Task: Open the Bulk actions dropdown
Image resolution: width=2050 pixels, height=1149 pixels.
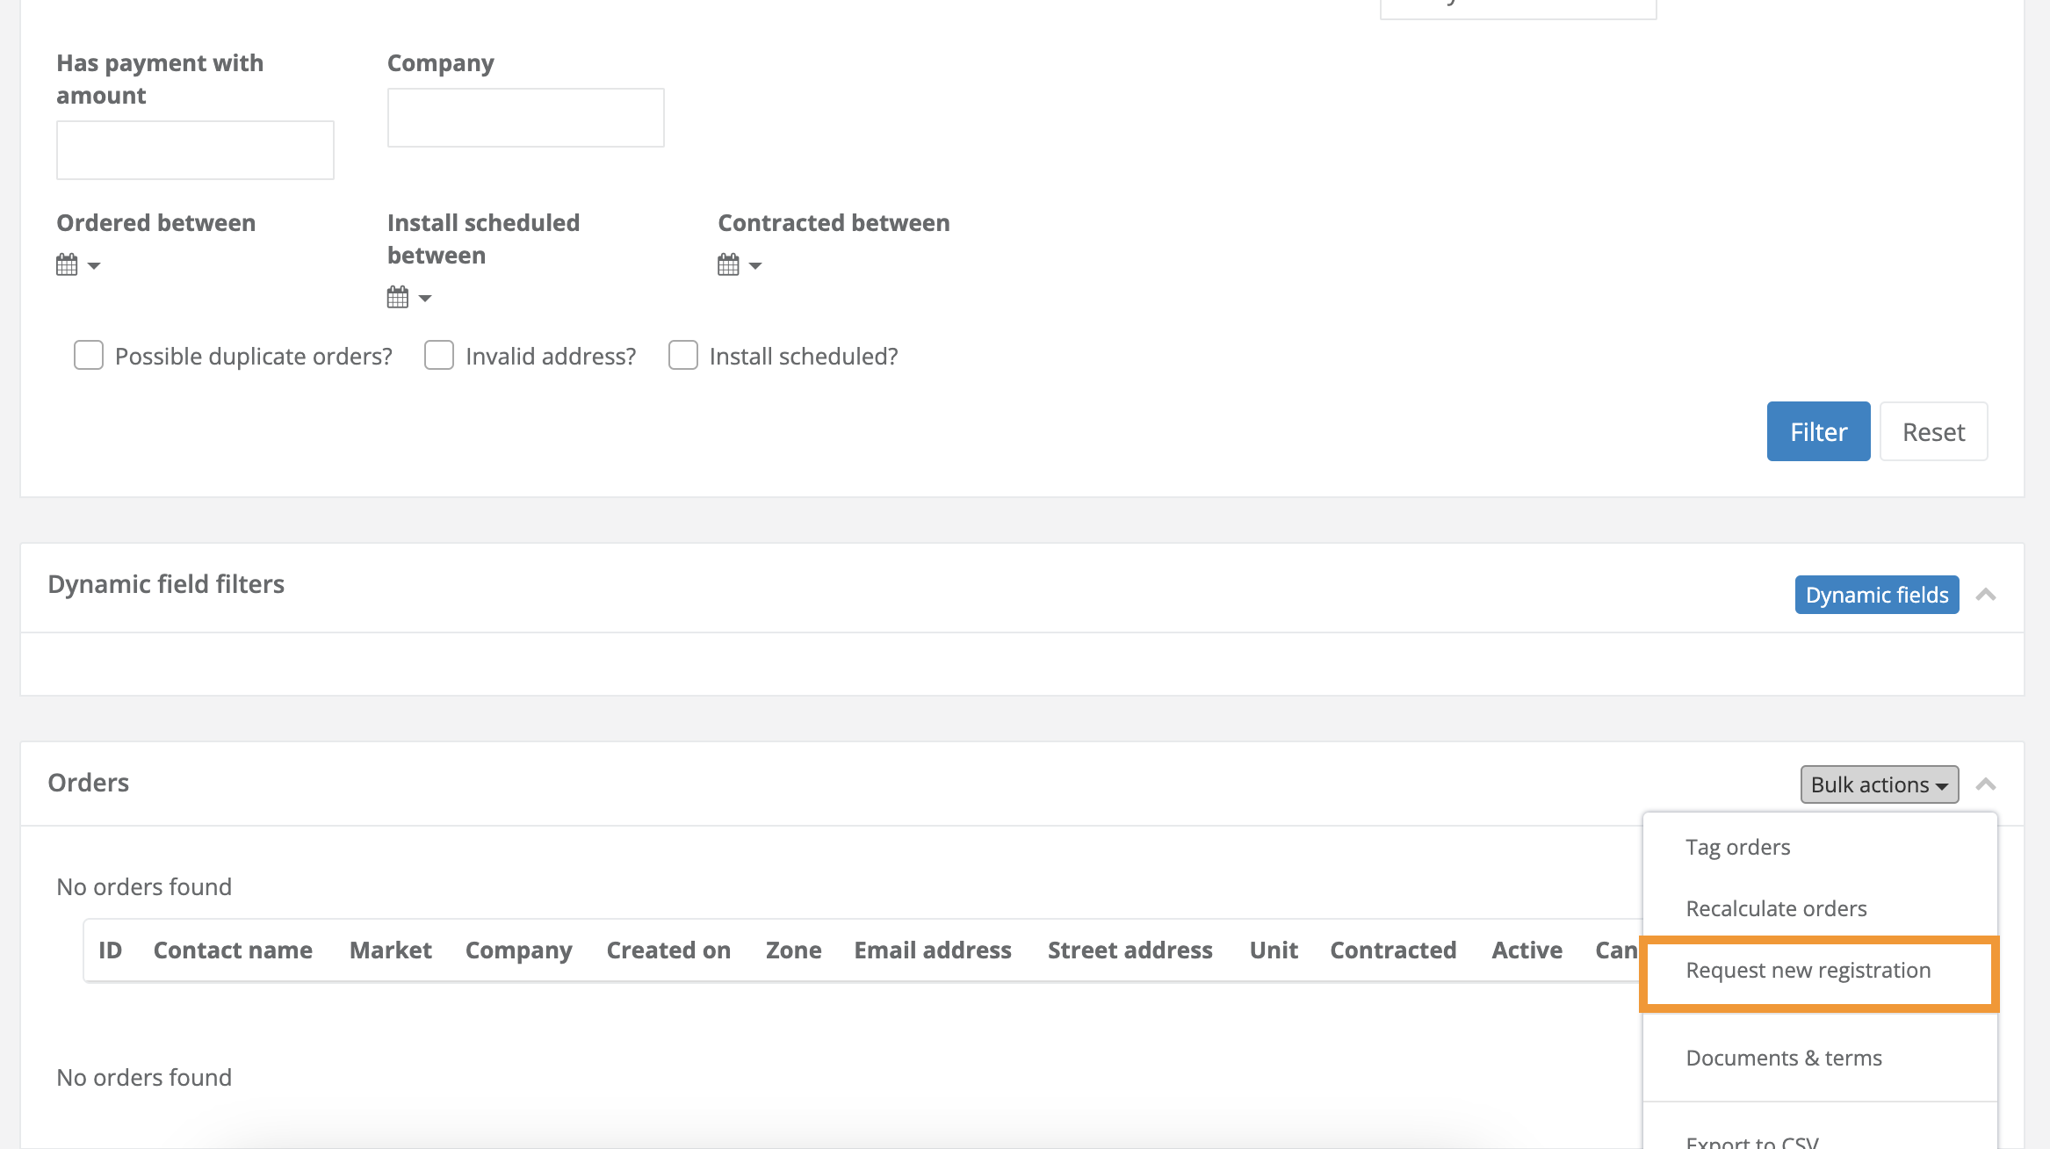Action: [1879, 784]
